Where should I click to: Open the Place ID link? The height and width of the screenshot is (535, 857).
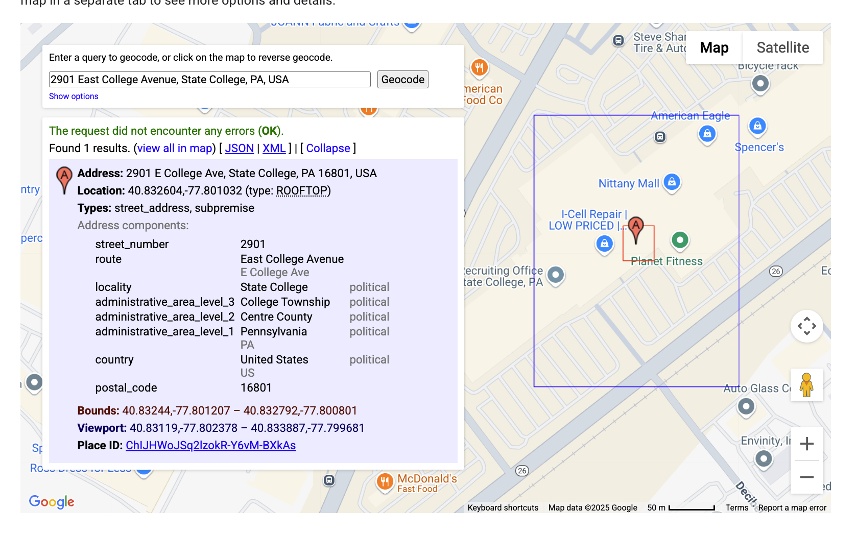click(x=210, y=446)
